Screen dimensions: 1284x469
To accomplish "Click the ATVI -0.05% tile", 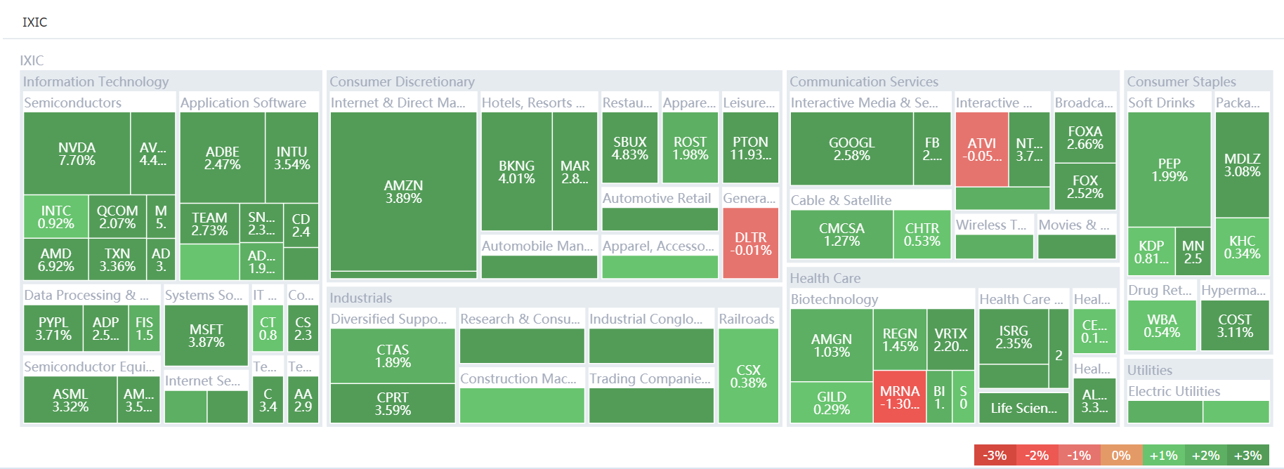I will pos(981,150).
